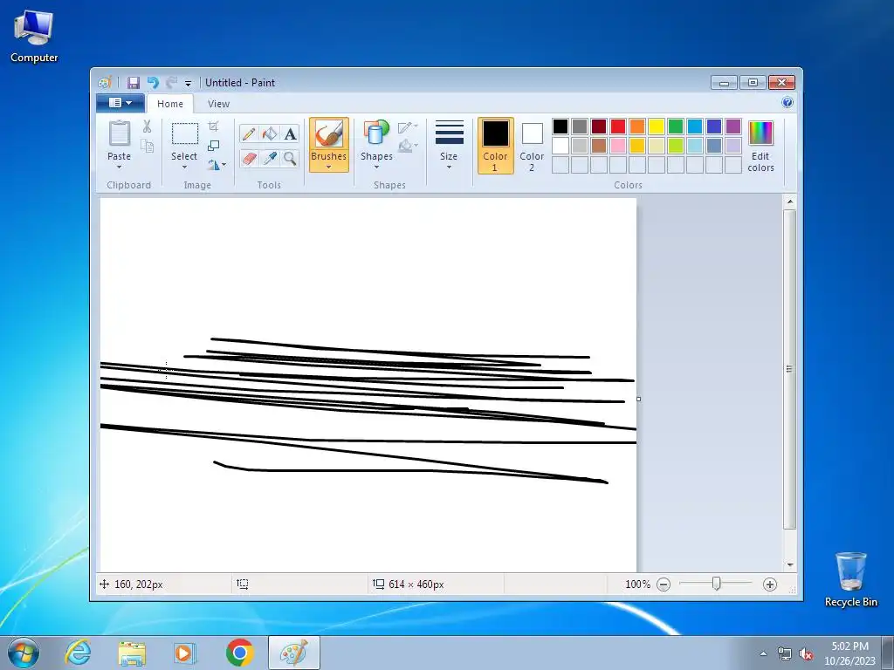Open Customize Quick Access Toolbar dropdown
This screenshot has height=670, width=894.
coord(189,83)
